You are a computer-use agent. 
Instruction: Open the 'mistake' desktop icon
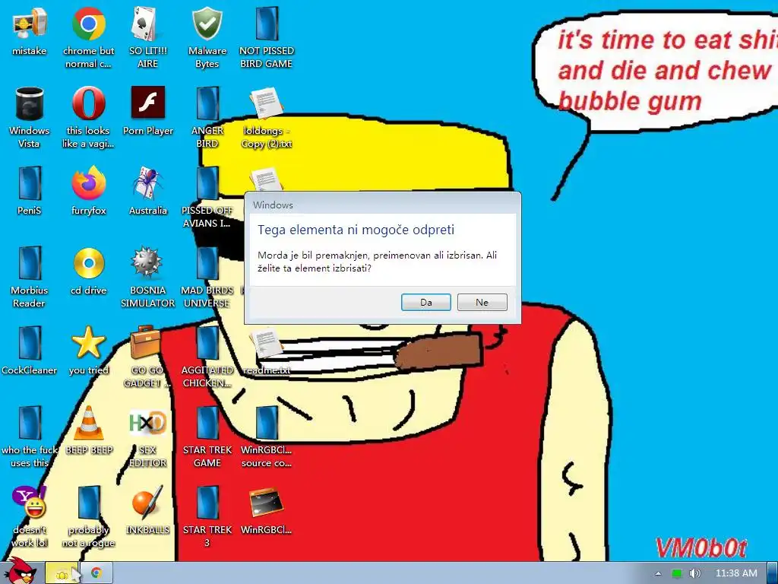[30, 30]
